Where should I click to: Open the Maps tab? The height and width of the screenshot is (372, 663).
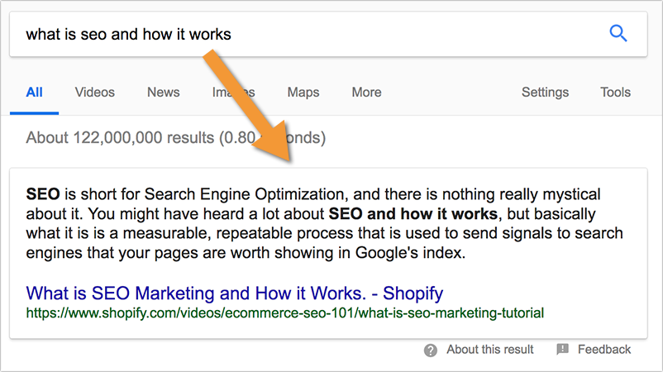click(303, 92)
